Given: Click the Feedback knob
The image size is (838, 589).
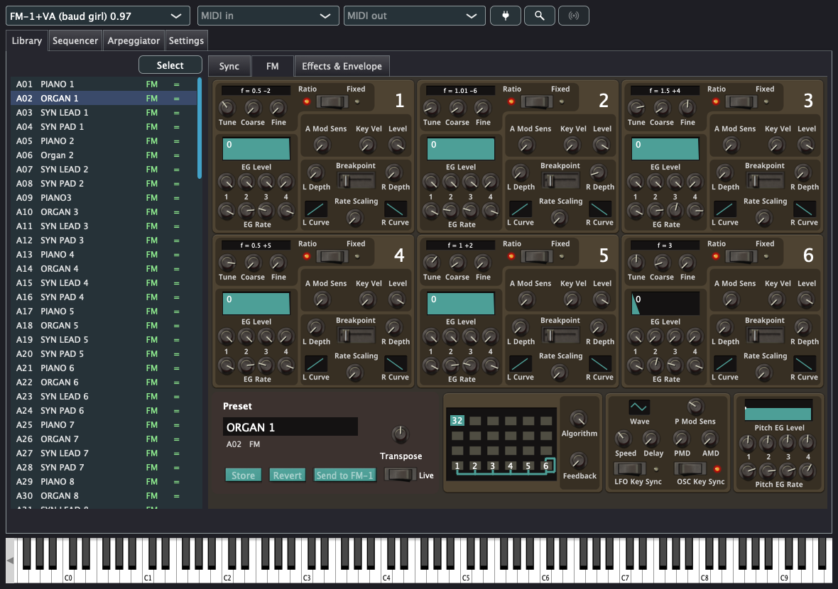Looking at the screenshot, I should [x=578, y=461].
